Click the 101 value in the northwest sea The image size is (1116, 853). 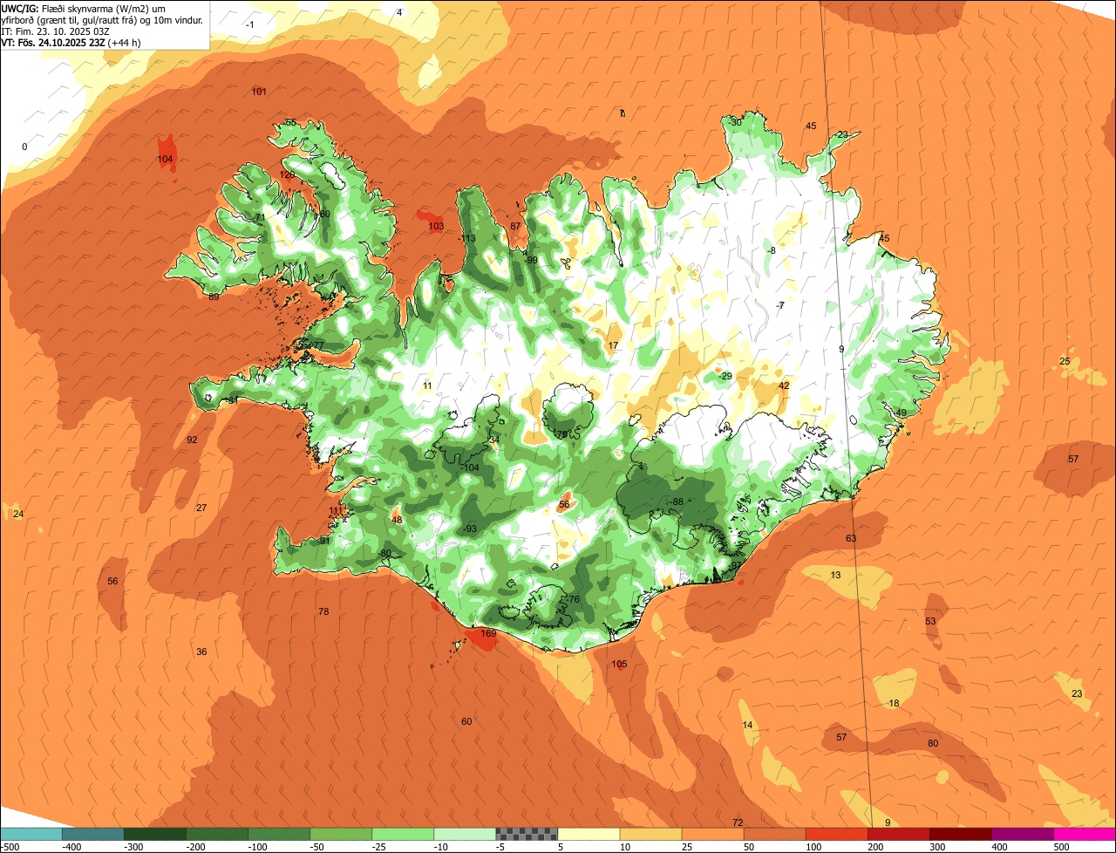(x=259, y=92)
